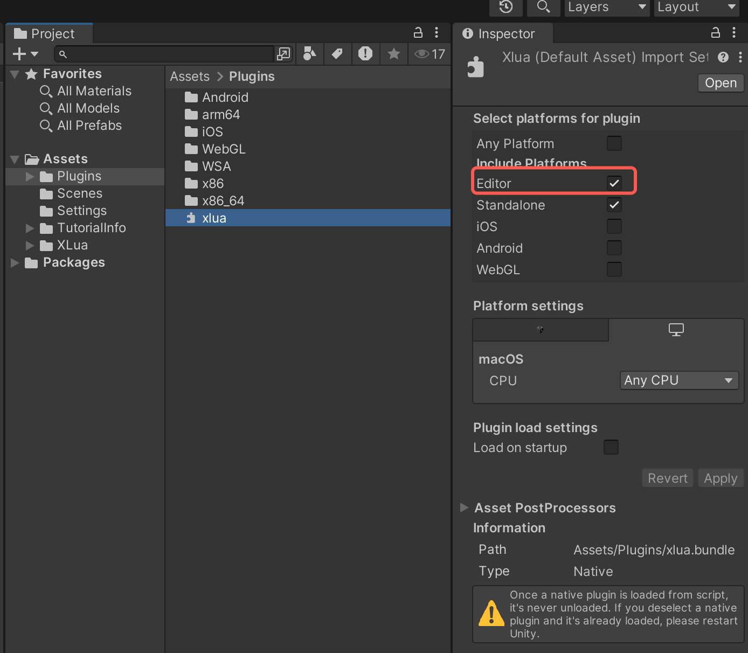Open the Any CPU dropdown

(x=678, y=380)
